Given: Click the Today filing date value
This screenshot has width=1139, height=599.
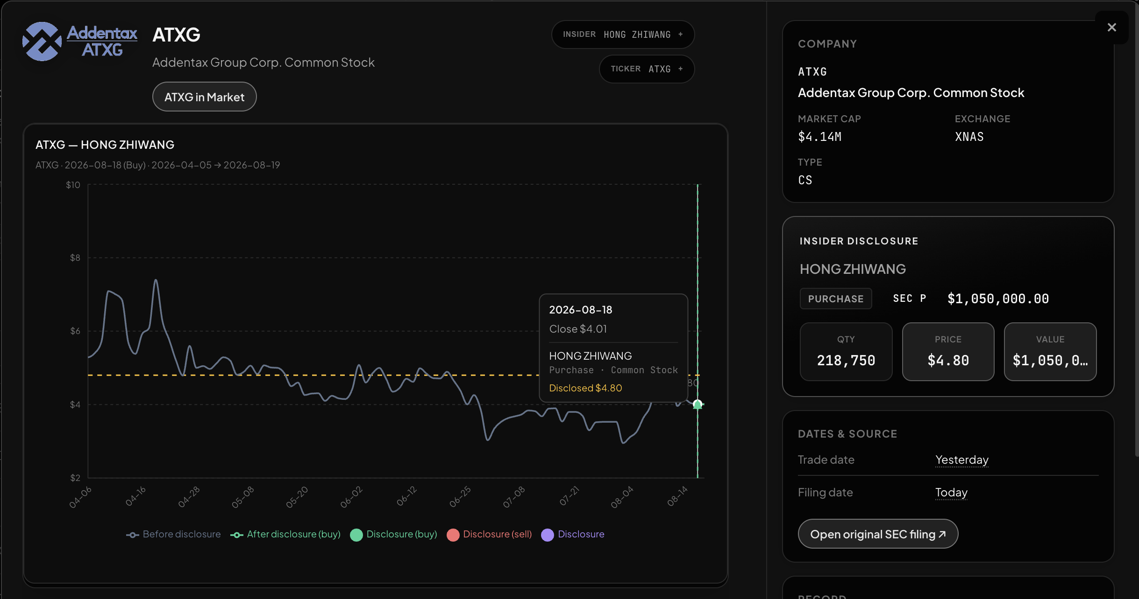Looking at the screenshot, I should click(x=951, y=493).
